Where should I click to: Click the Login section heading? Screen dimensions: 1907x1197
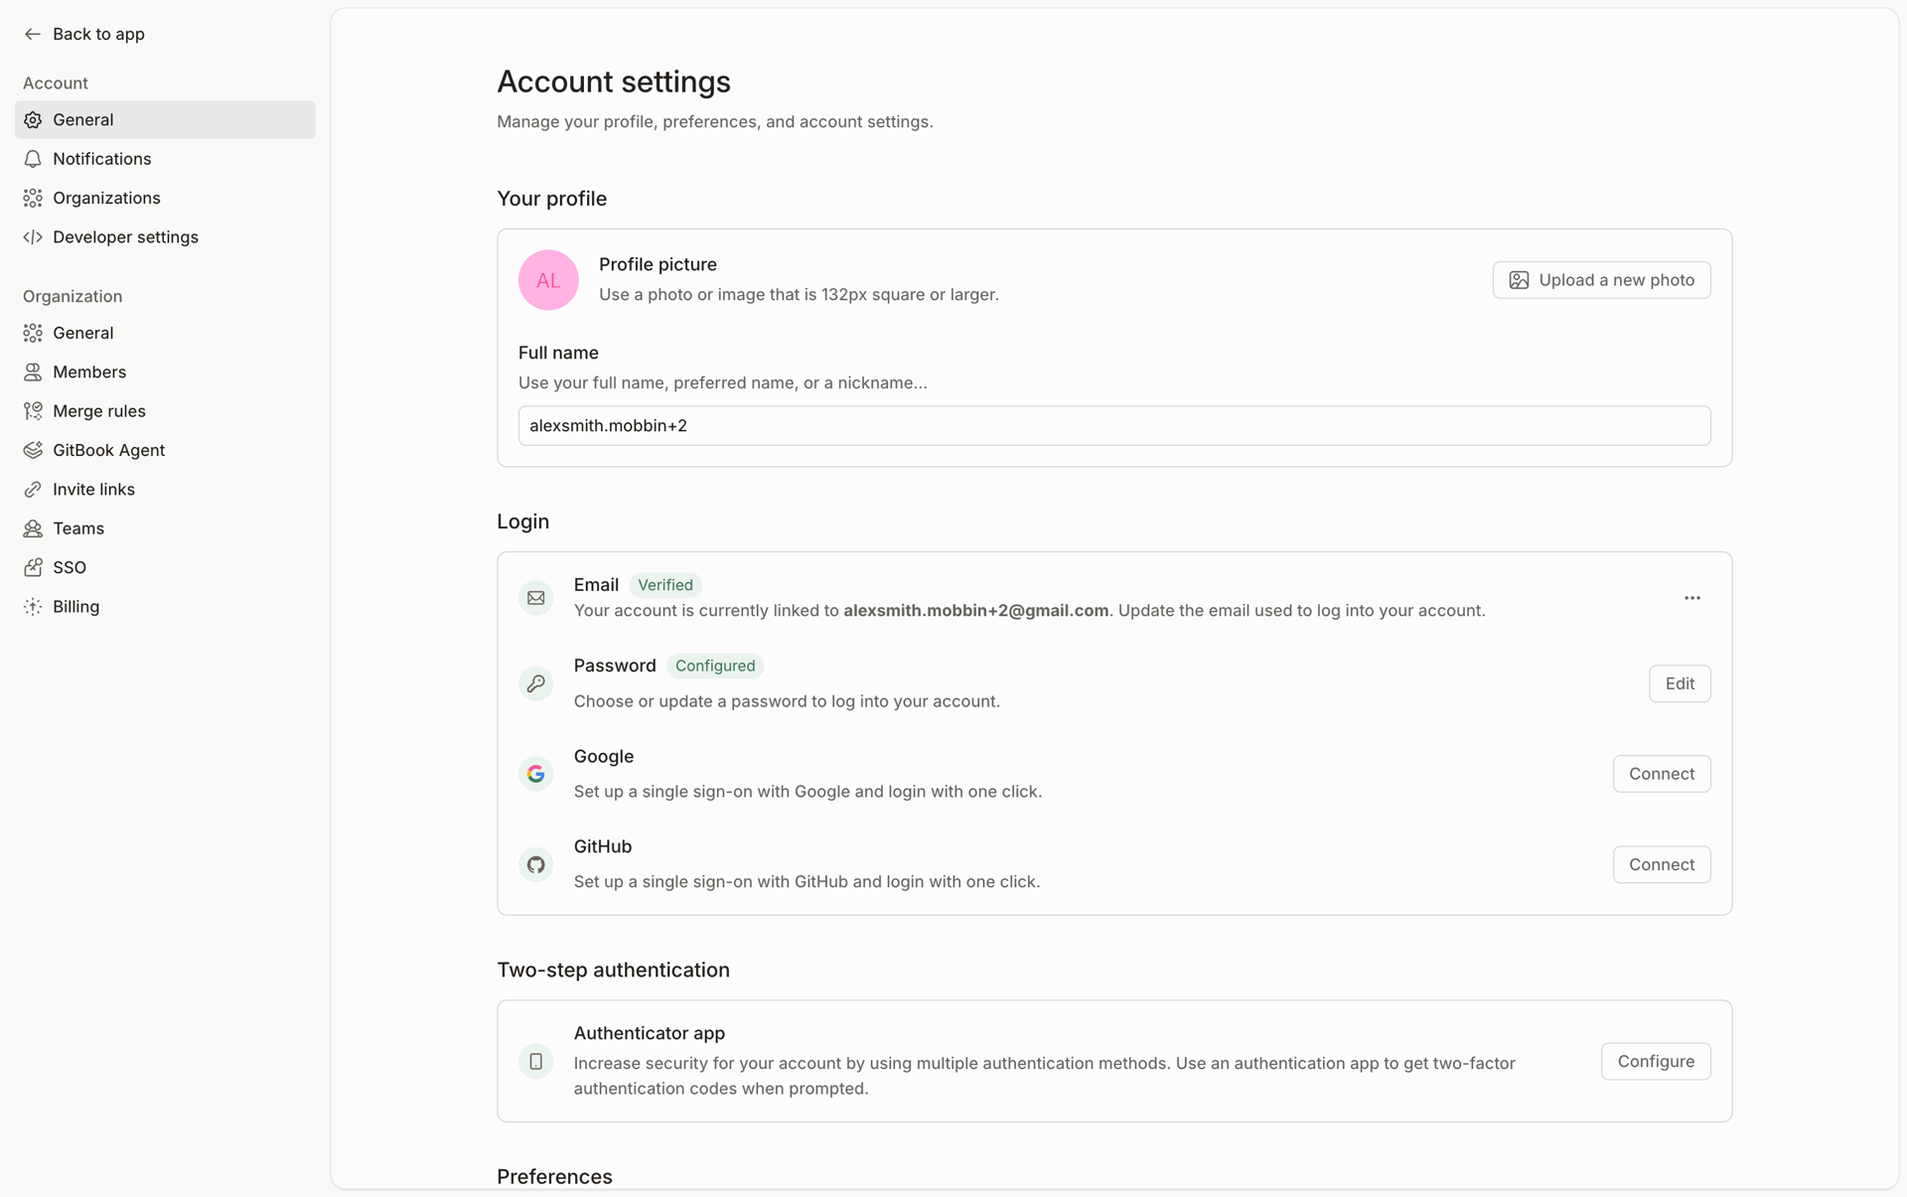tap(522, 522)
